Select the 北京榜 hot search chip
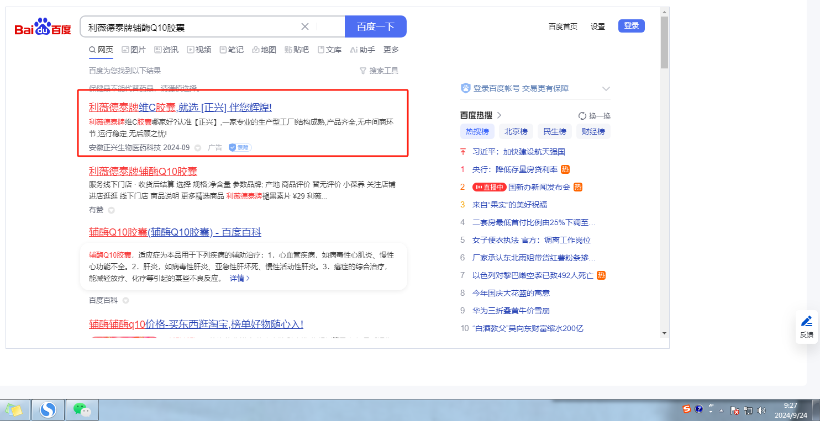Image resolution: width=820 pixels, height=421 pixels. point(516,131)
